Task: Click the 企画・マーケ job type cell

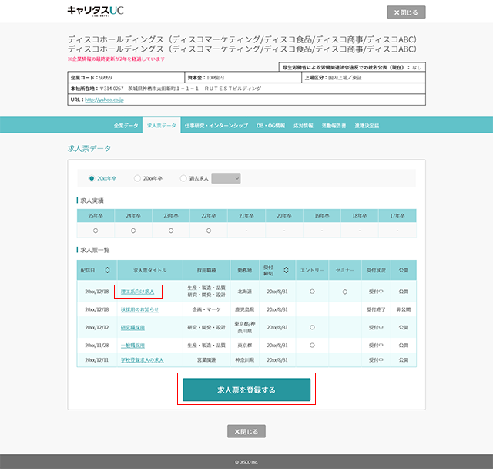Action: pos(206,310)
